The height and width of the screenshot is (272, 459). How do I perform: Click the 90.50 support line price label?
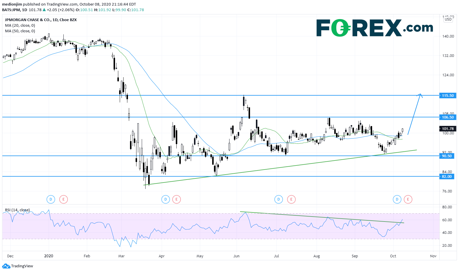[447, 156]
